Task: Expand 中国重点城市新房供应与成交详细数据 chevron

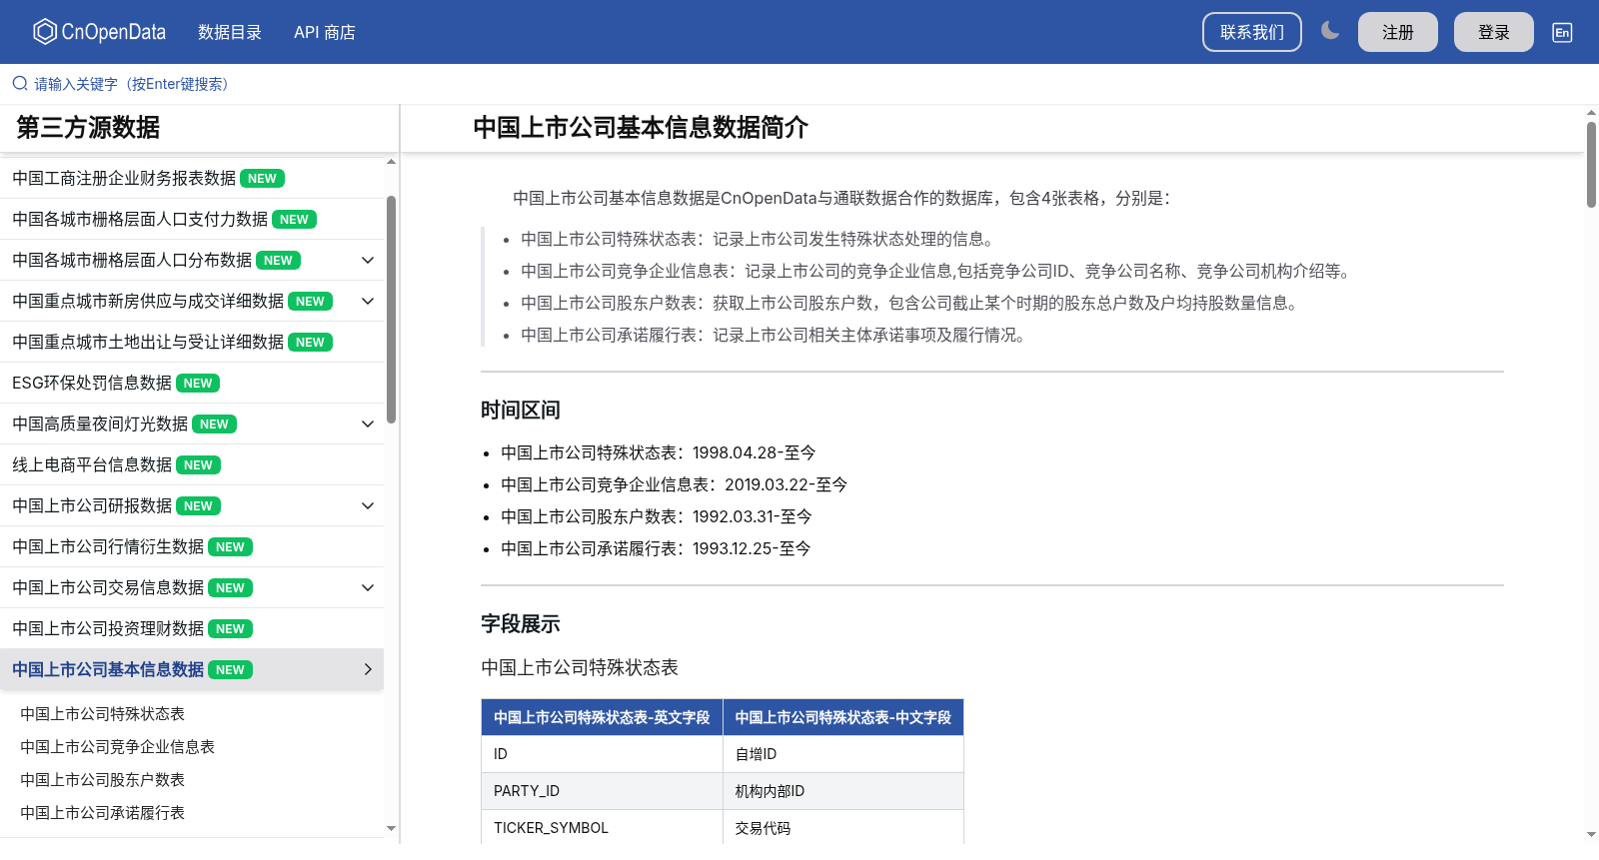Action: pos(368,301)
